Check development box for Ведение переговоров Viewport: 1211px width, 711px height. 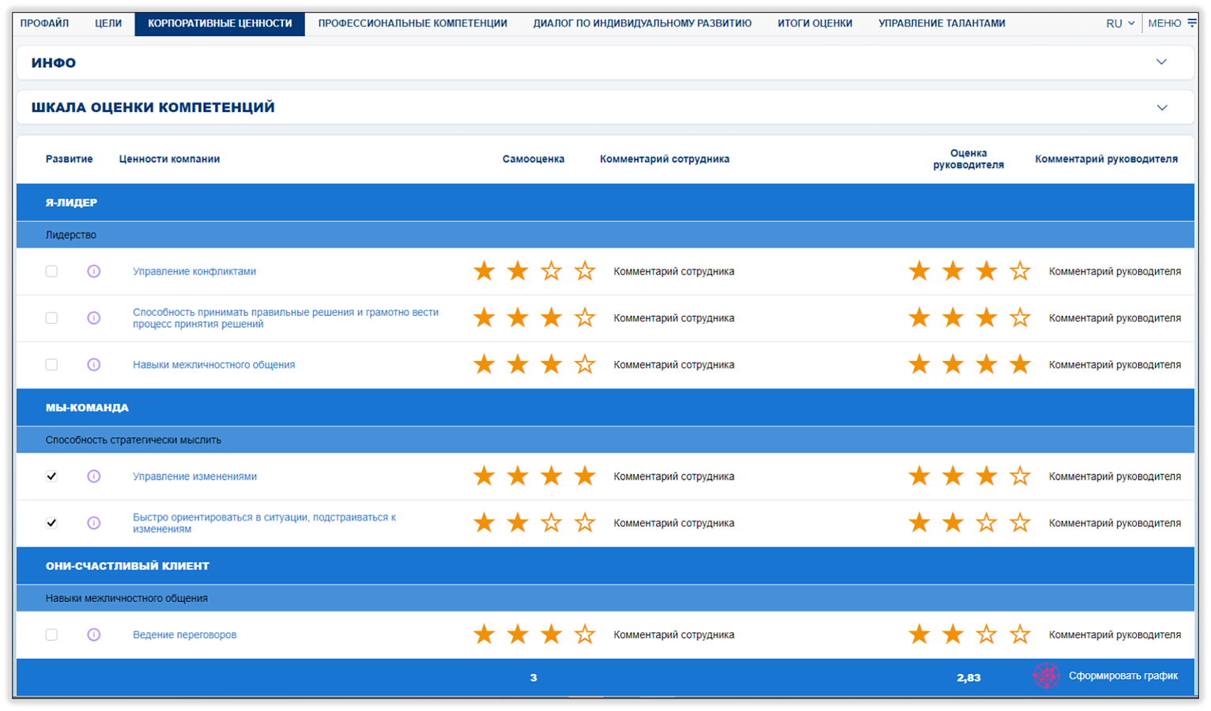coord(51,634)
